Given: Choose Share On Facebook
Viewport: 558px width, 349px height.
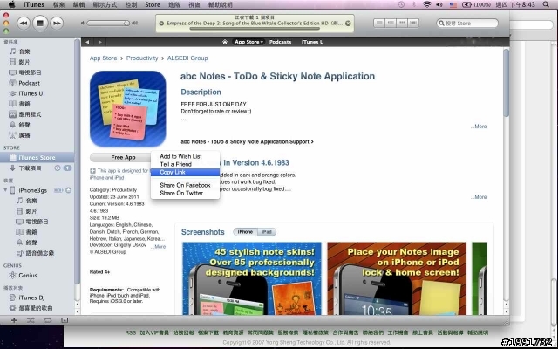Looking at the screenshot, I should point(185,185).
